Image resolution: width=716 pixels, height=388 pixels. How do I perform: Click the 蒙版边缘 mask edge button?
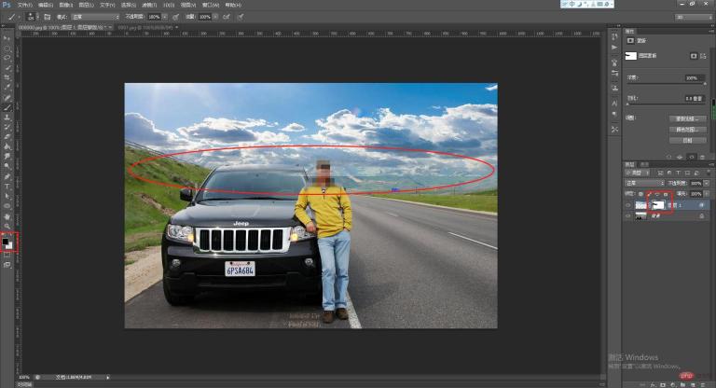click(x=685, y=119)
